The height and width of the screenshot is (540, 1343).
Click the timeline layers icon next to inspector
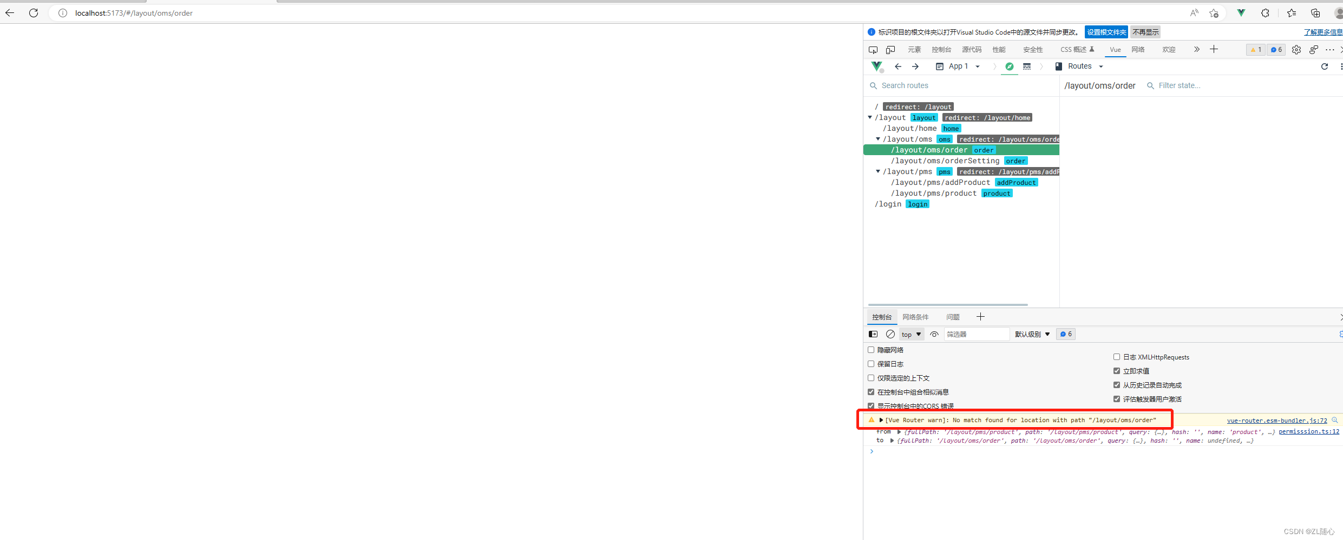tap(1027, 66)
